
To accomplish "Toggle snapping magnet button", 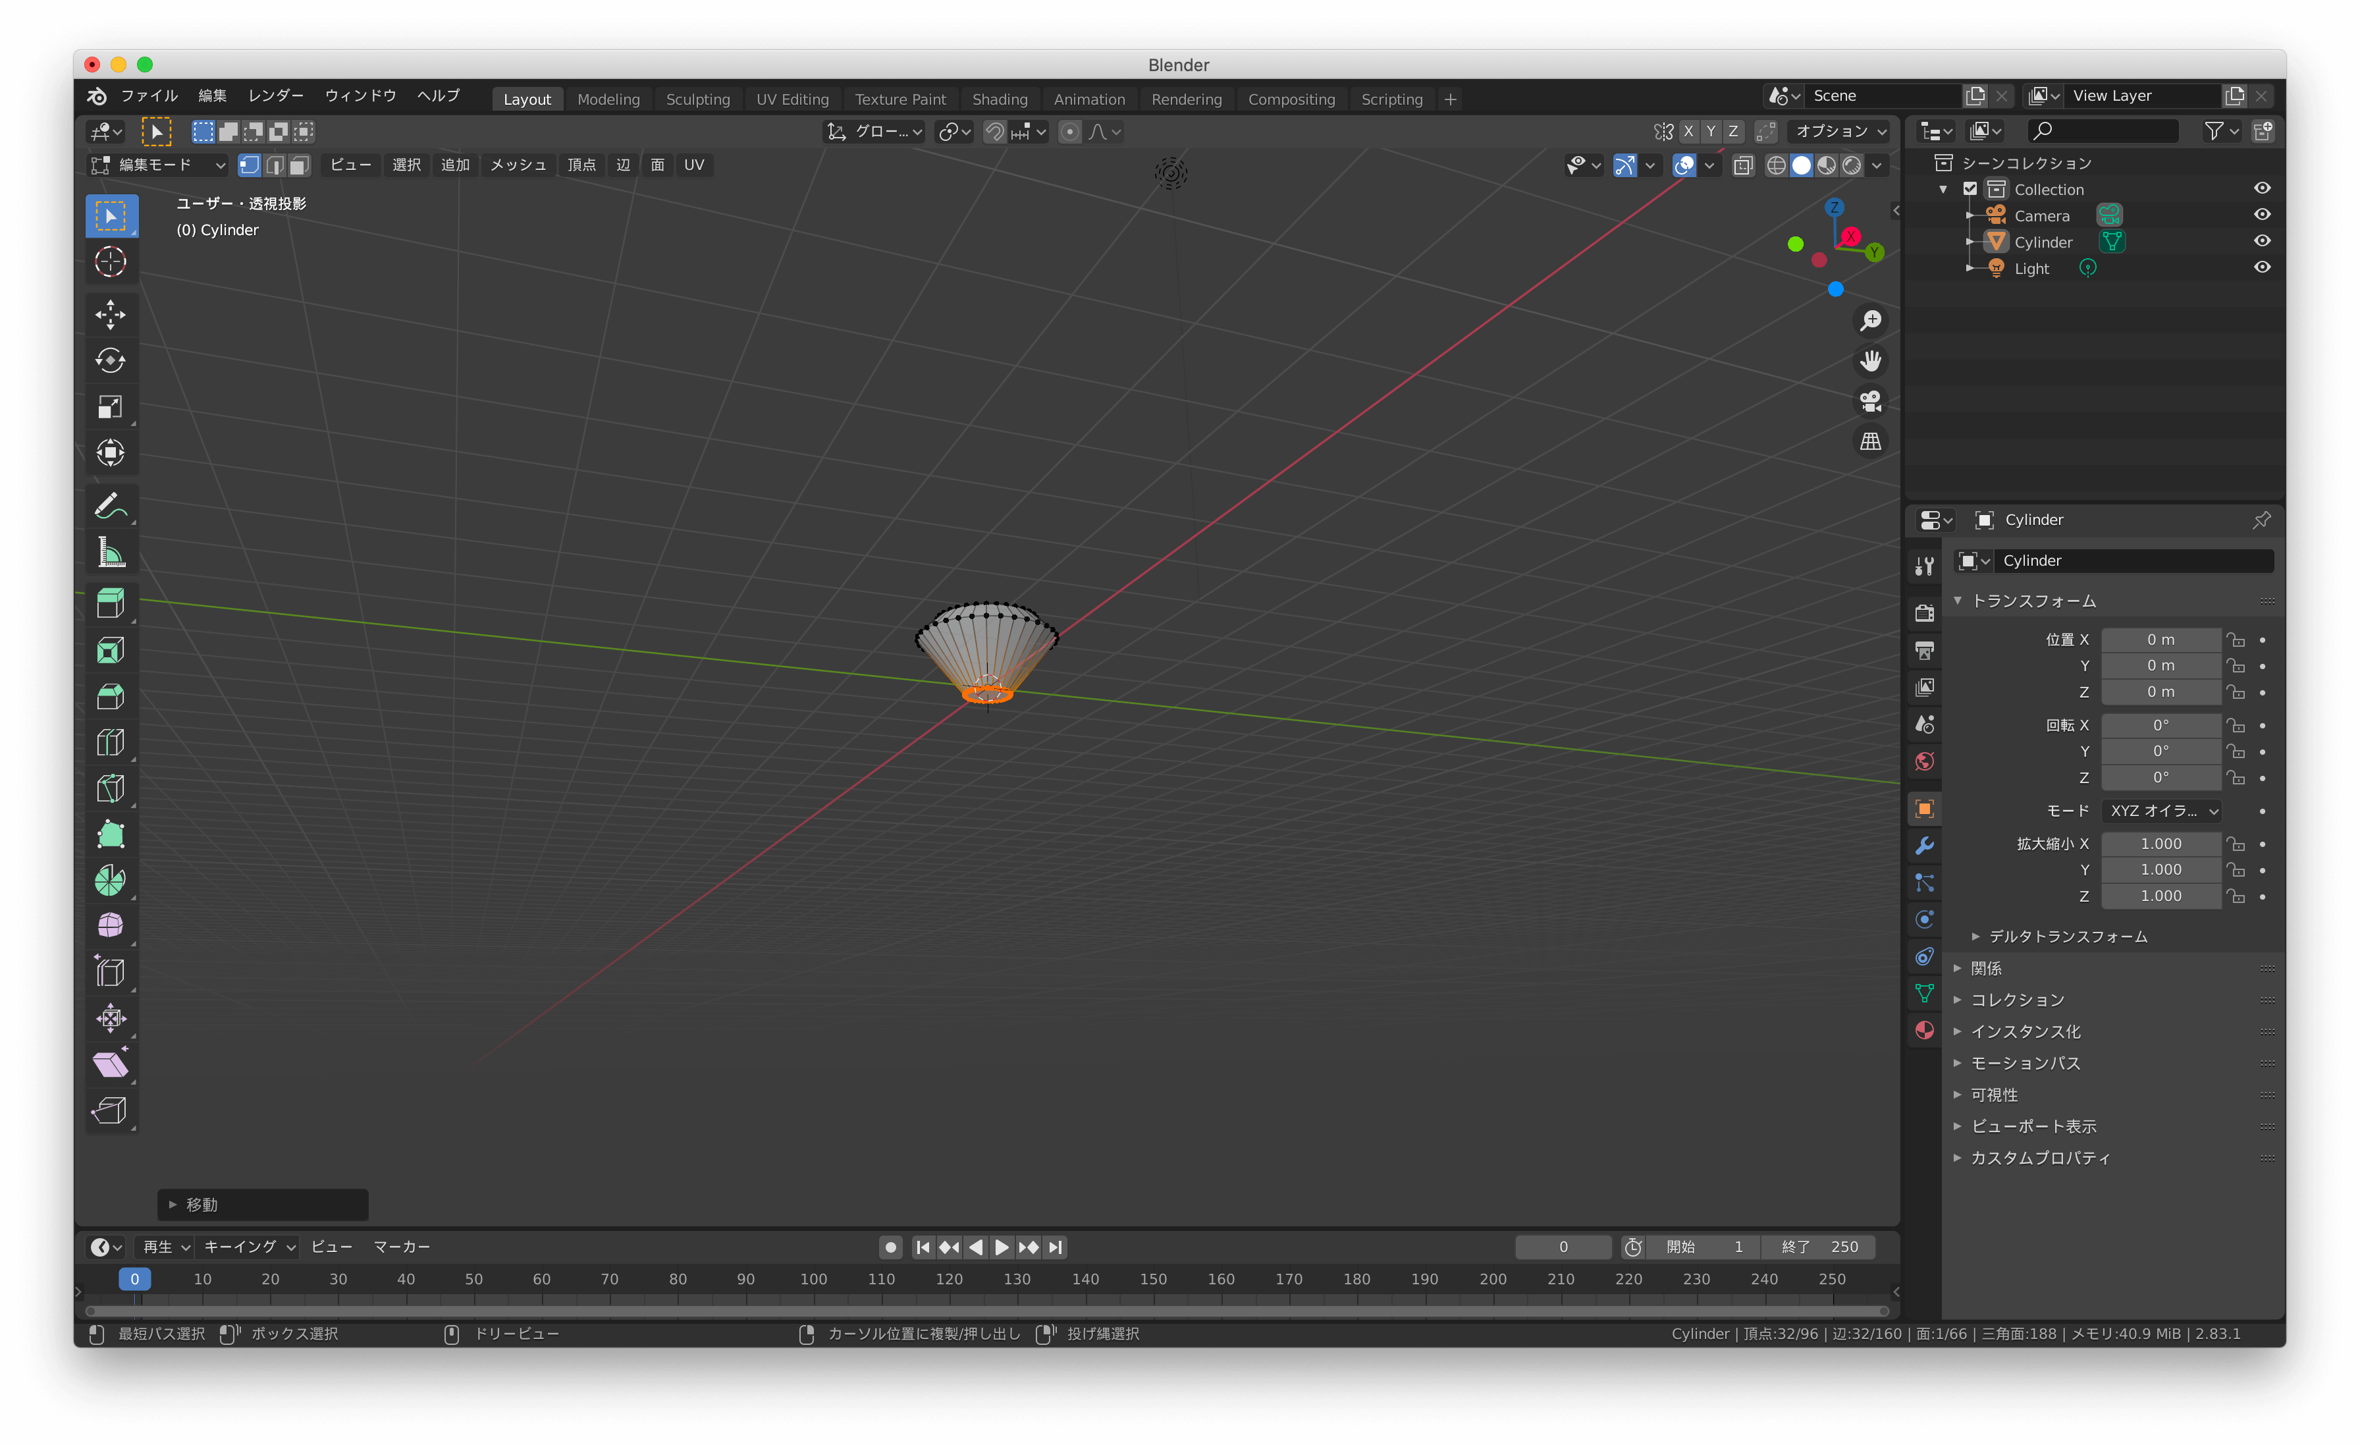I will click(995, 131).
